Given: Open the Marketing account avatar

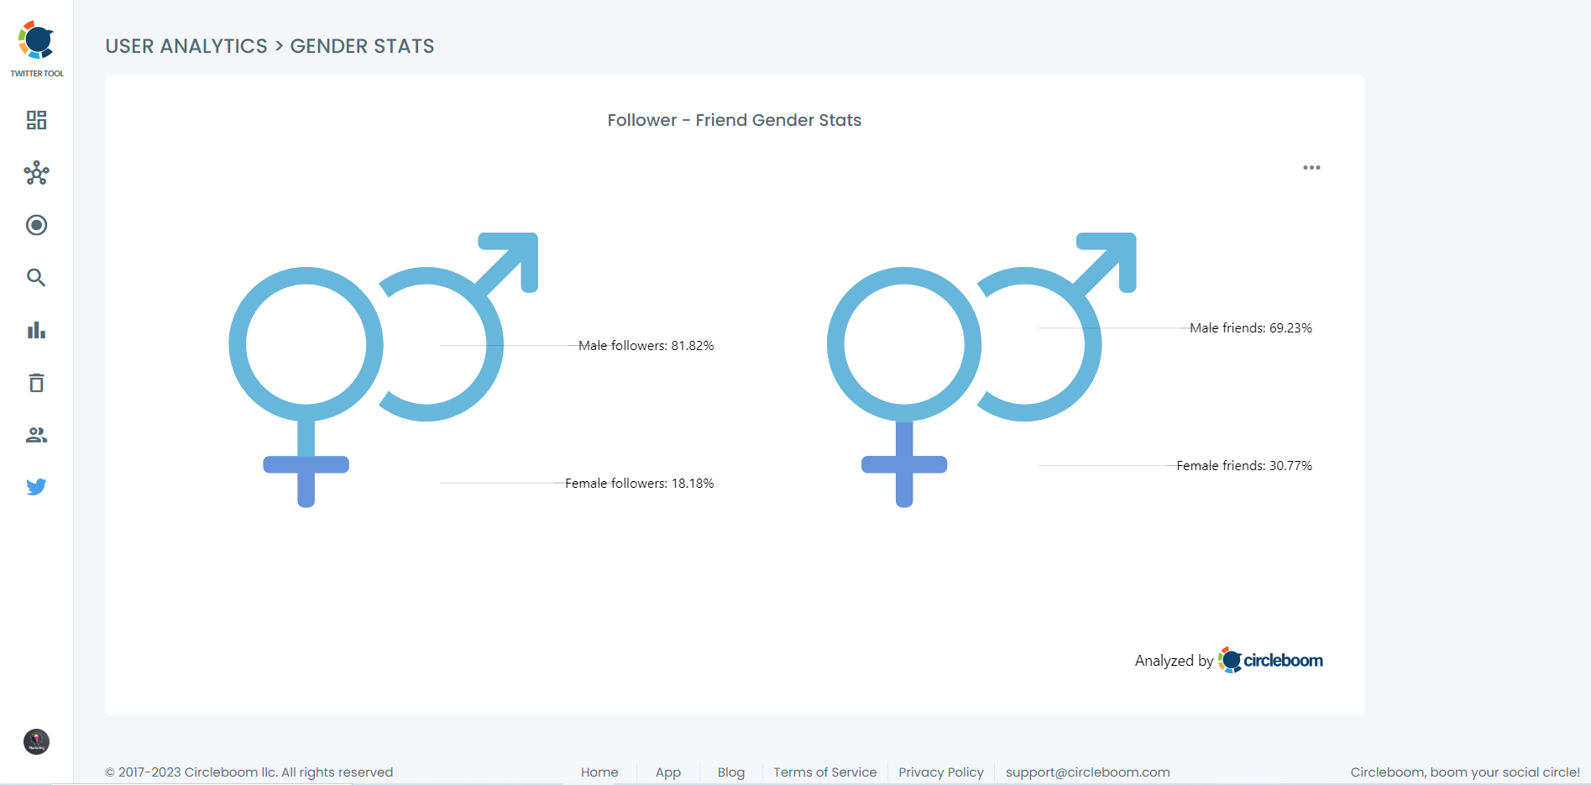Looking at the screenshot, I should 36,741.
